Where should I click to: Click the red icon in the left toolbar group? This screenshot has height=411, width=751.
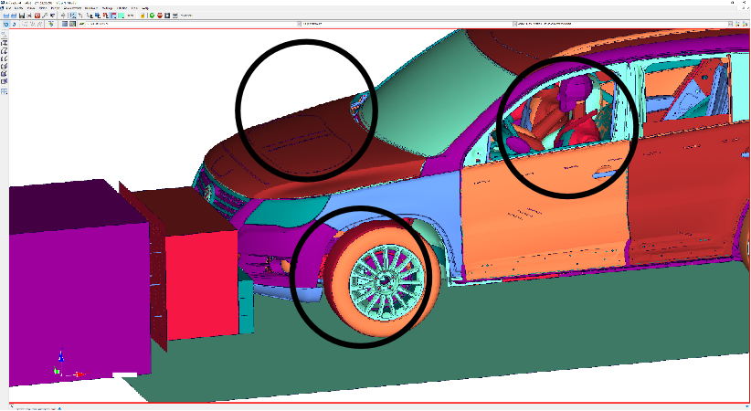click(x=37, y=16)
